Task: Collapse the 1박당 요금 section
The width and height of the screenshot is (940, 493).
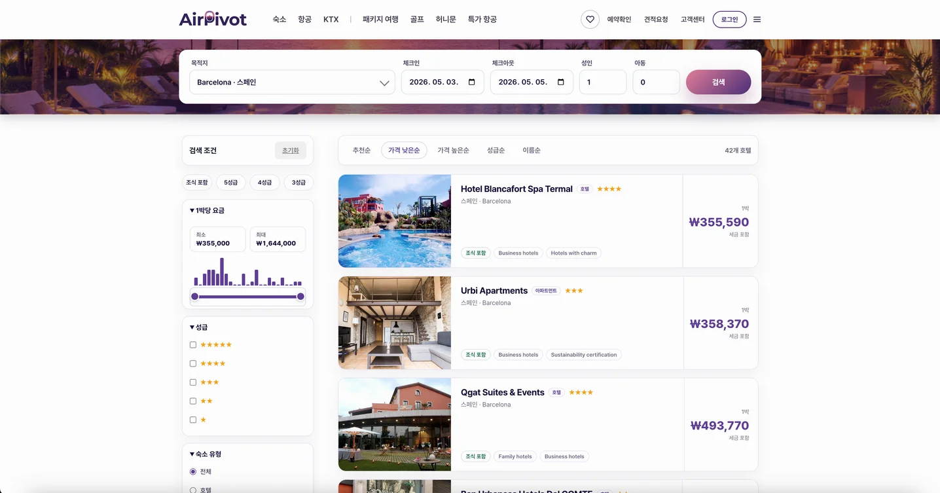Action: 207,211
